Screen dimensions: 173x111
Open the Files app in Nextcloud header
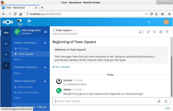click(29, 22)
